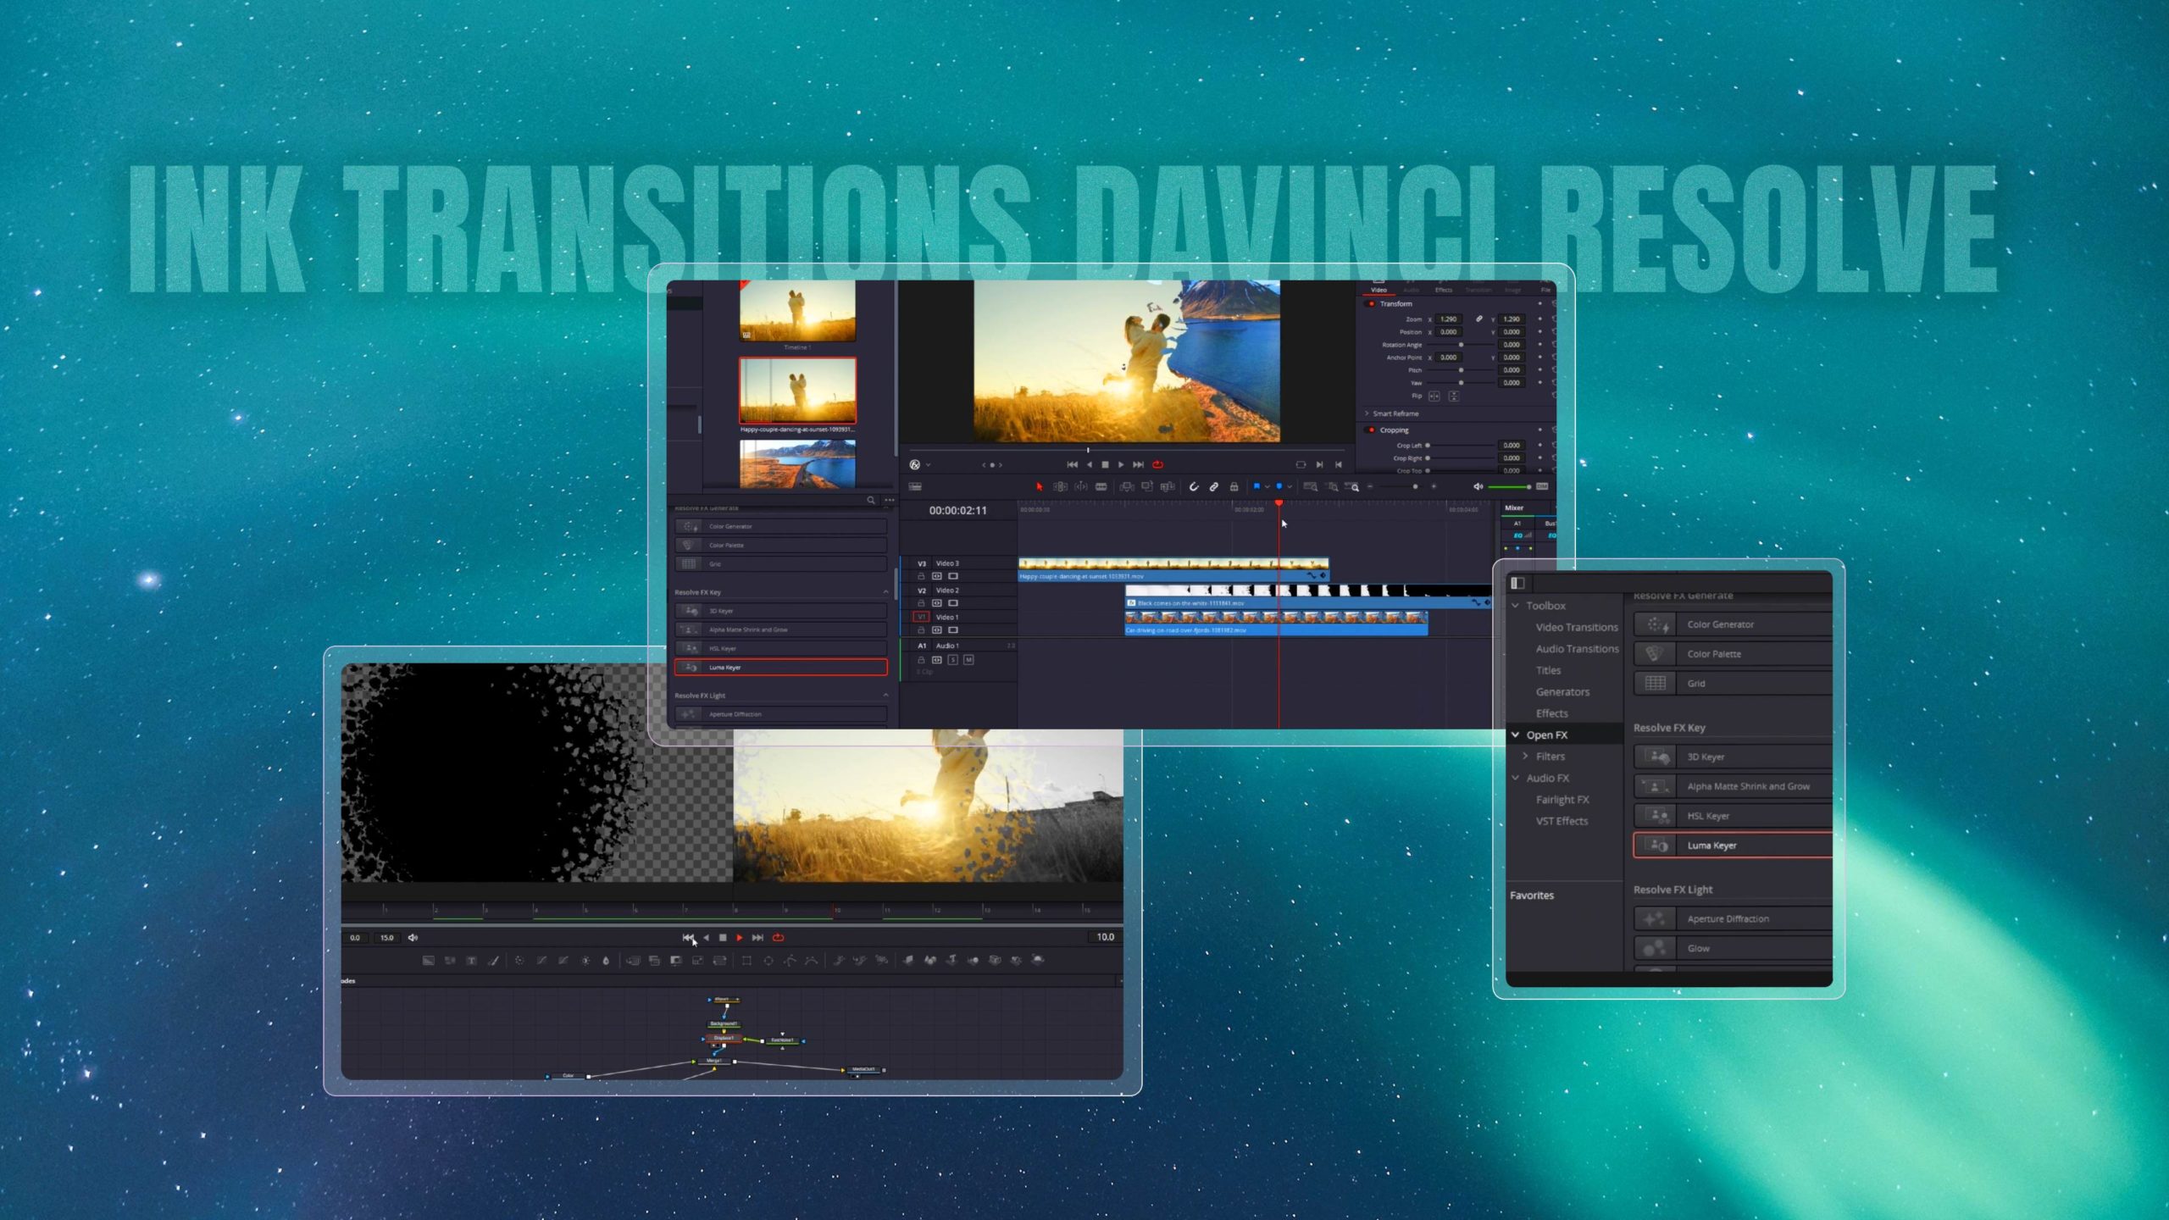
Task: Select the red Selection Mode arrow tool
Action: click(x=1039, y=487)
